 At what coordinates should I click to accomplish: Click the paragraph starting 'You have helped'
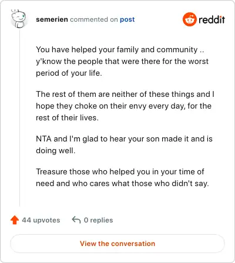122,61
